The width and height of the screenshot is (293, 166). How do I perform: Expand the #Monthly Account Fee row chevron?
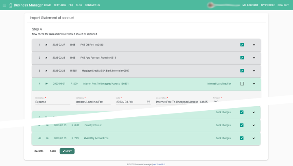254,138
